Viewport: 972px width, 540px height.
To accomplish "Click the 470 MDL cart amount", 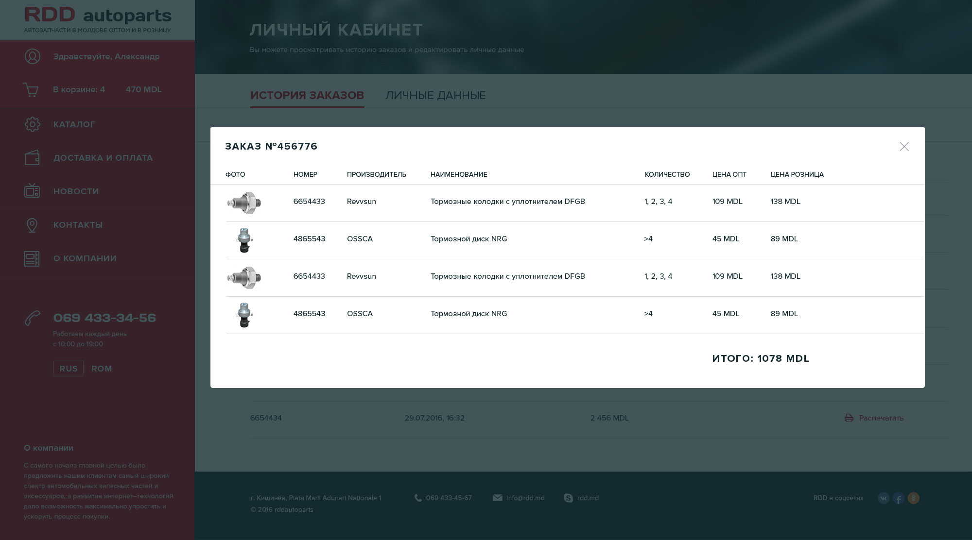I will 144,89.
